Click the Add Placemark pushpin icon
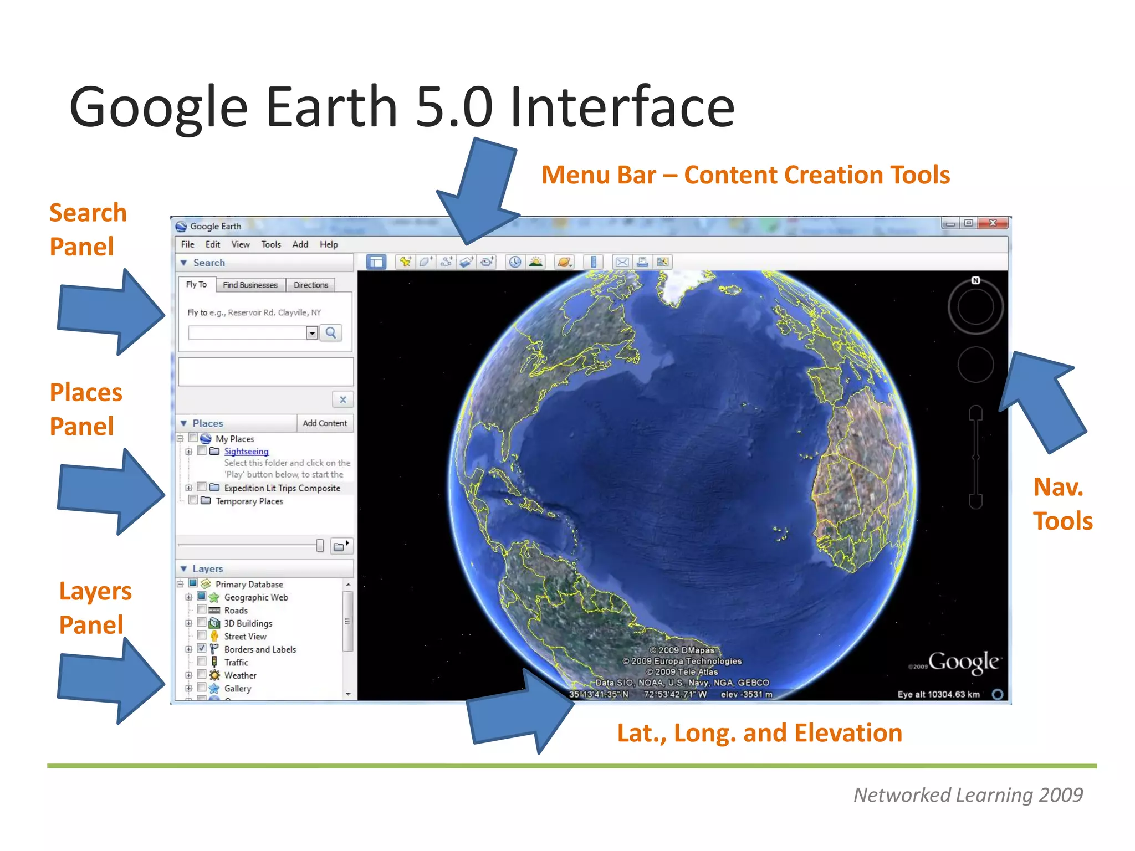 tap(405, 262)
